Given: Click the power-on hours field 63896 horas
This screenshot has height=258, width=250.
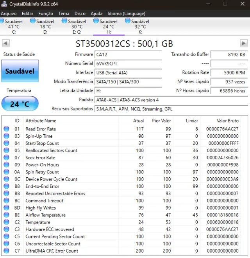Looking at the screenshot, I should coord(229,91).
